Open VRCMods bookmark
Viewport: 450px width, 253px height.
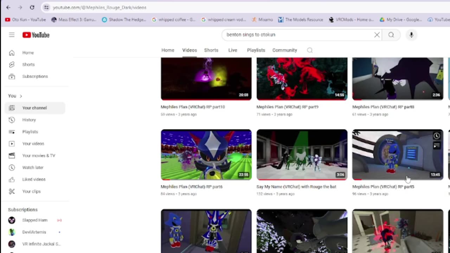tap(351, 20)
